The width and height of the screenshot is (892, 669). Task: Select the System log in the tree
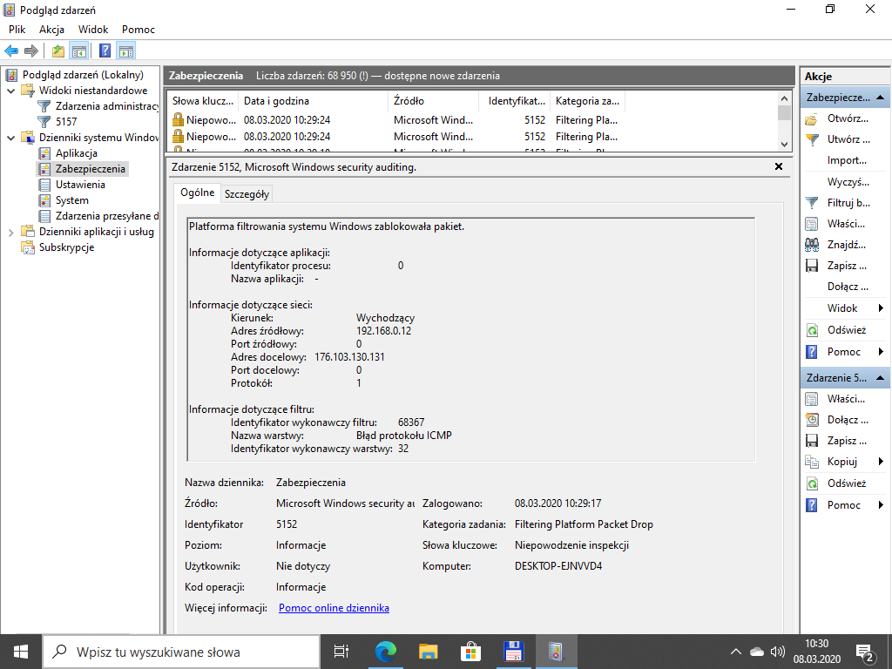coord(71,200)
